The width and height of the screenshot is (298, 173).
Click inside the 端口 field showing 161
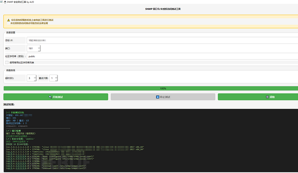coord(32,48)
